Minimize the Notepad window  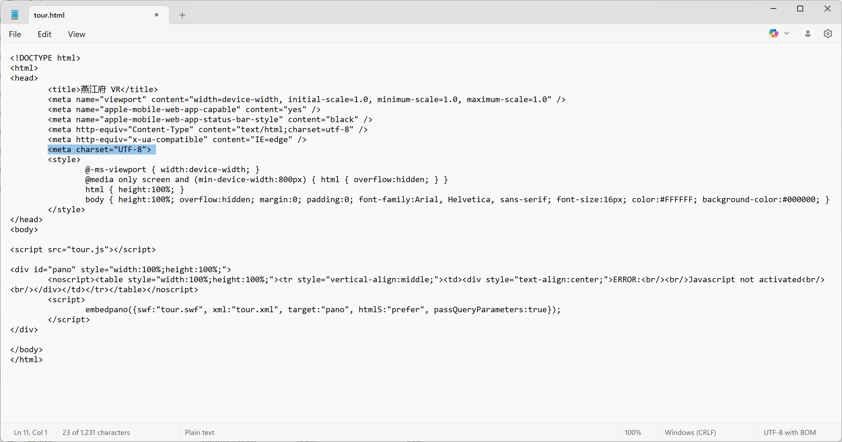click(x=773, y=9)
